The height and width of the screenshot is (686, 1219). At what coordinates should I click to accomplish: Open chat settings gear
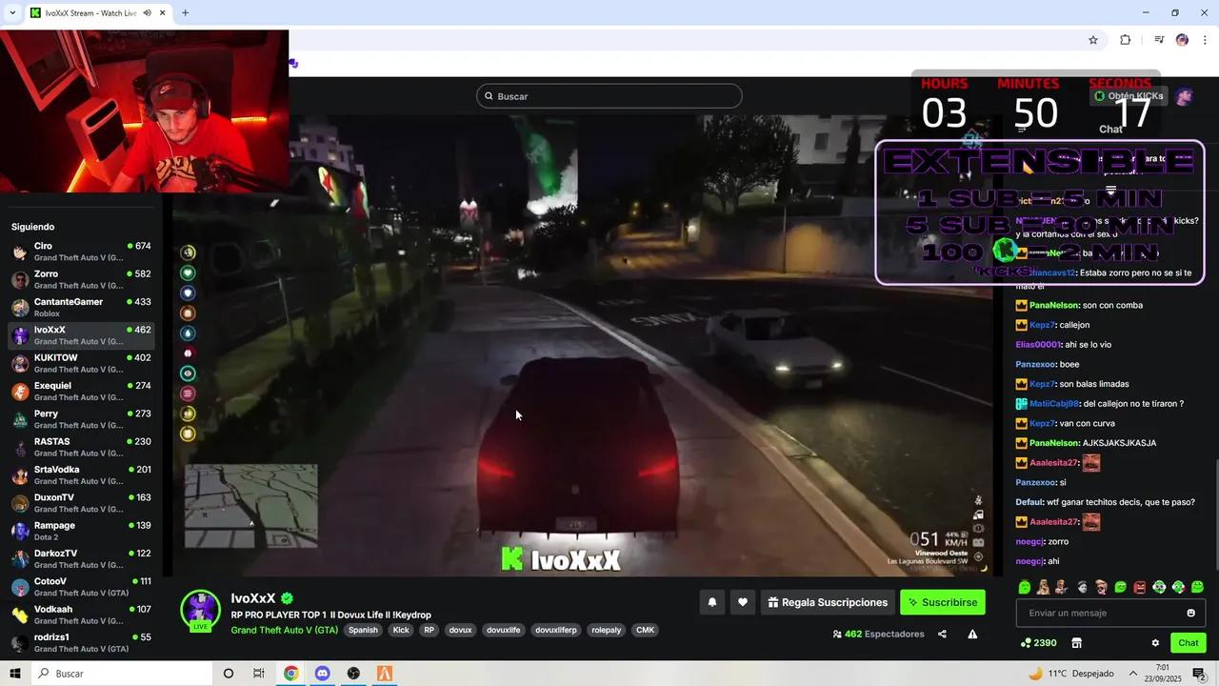tap(1155, 643)
